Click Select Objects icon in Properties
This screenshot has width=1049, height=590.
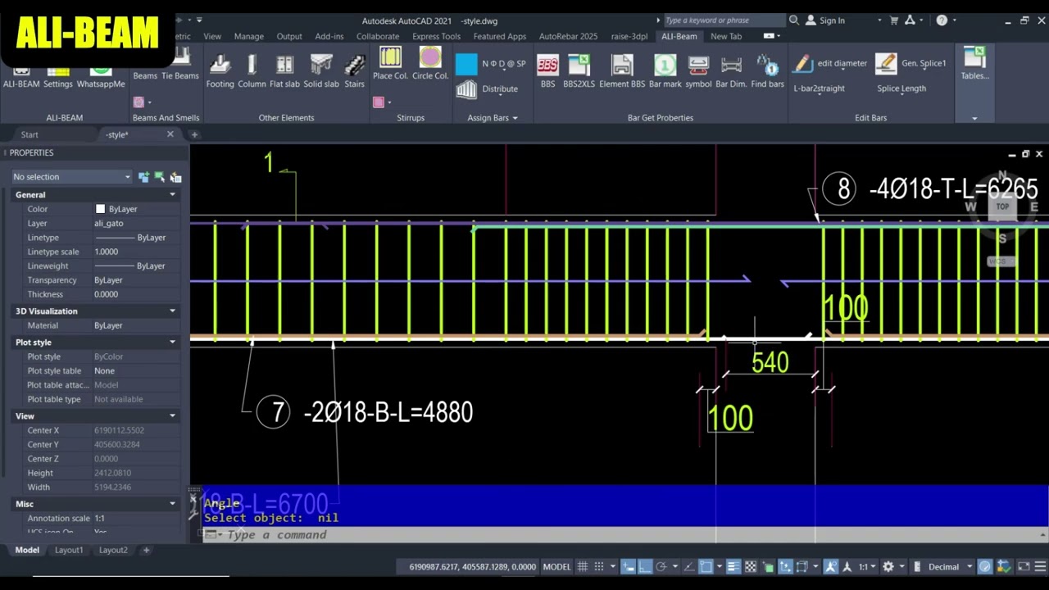(x=160, y=177)
